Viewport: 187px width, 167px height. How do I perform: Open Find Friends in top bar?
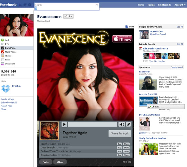click(164, 5)
